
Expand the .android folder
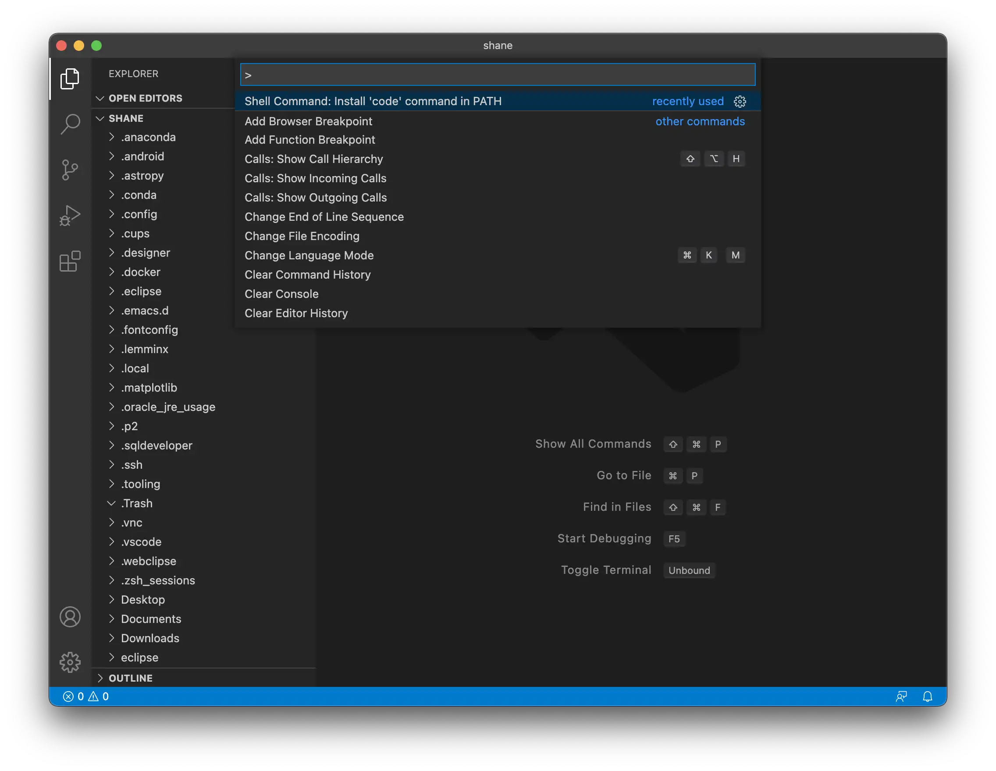coord(111,156)
